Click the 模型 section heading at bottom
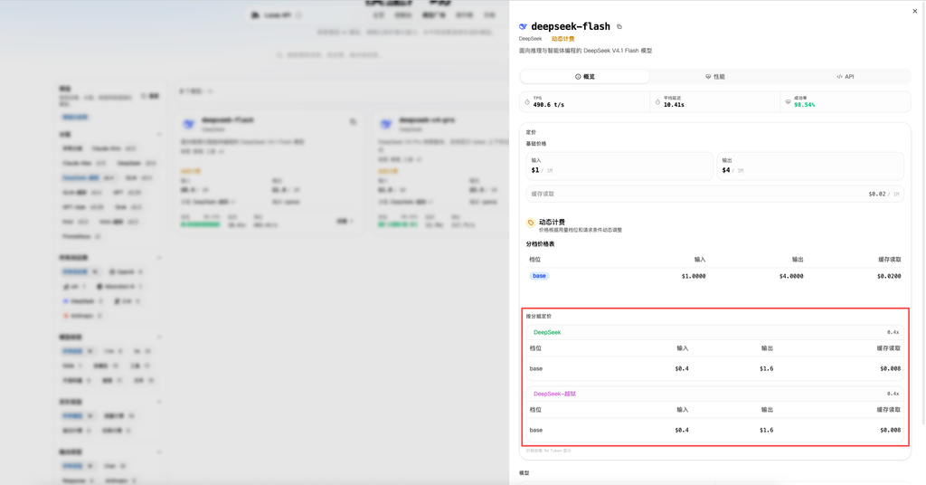This screenshot has height=485, width=926. point(524,473)
